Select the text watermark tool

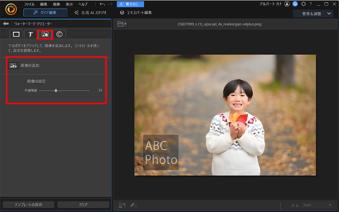coord(30,34)
